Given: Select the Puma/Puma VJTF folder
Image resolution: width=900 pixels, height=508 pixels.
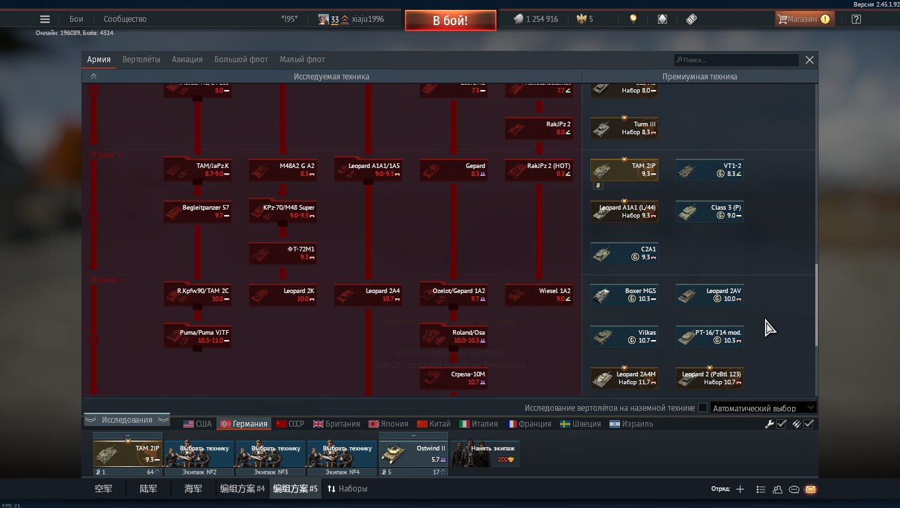Looking at the screenshot, I should tap(197, 336).
